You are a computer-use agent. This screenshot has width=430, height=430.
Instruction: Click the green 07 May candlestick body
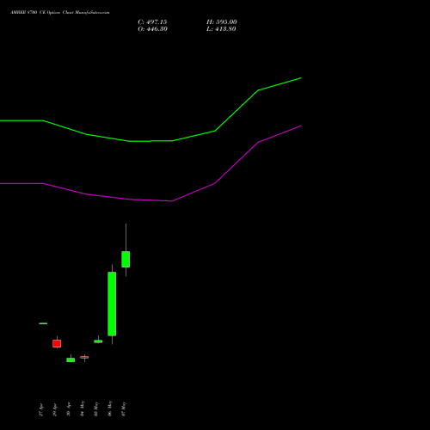tap(126, 259)
